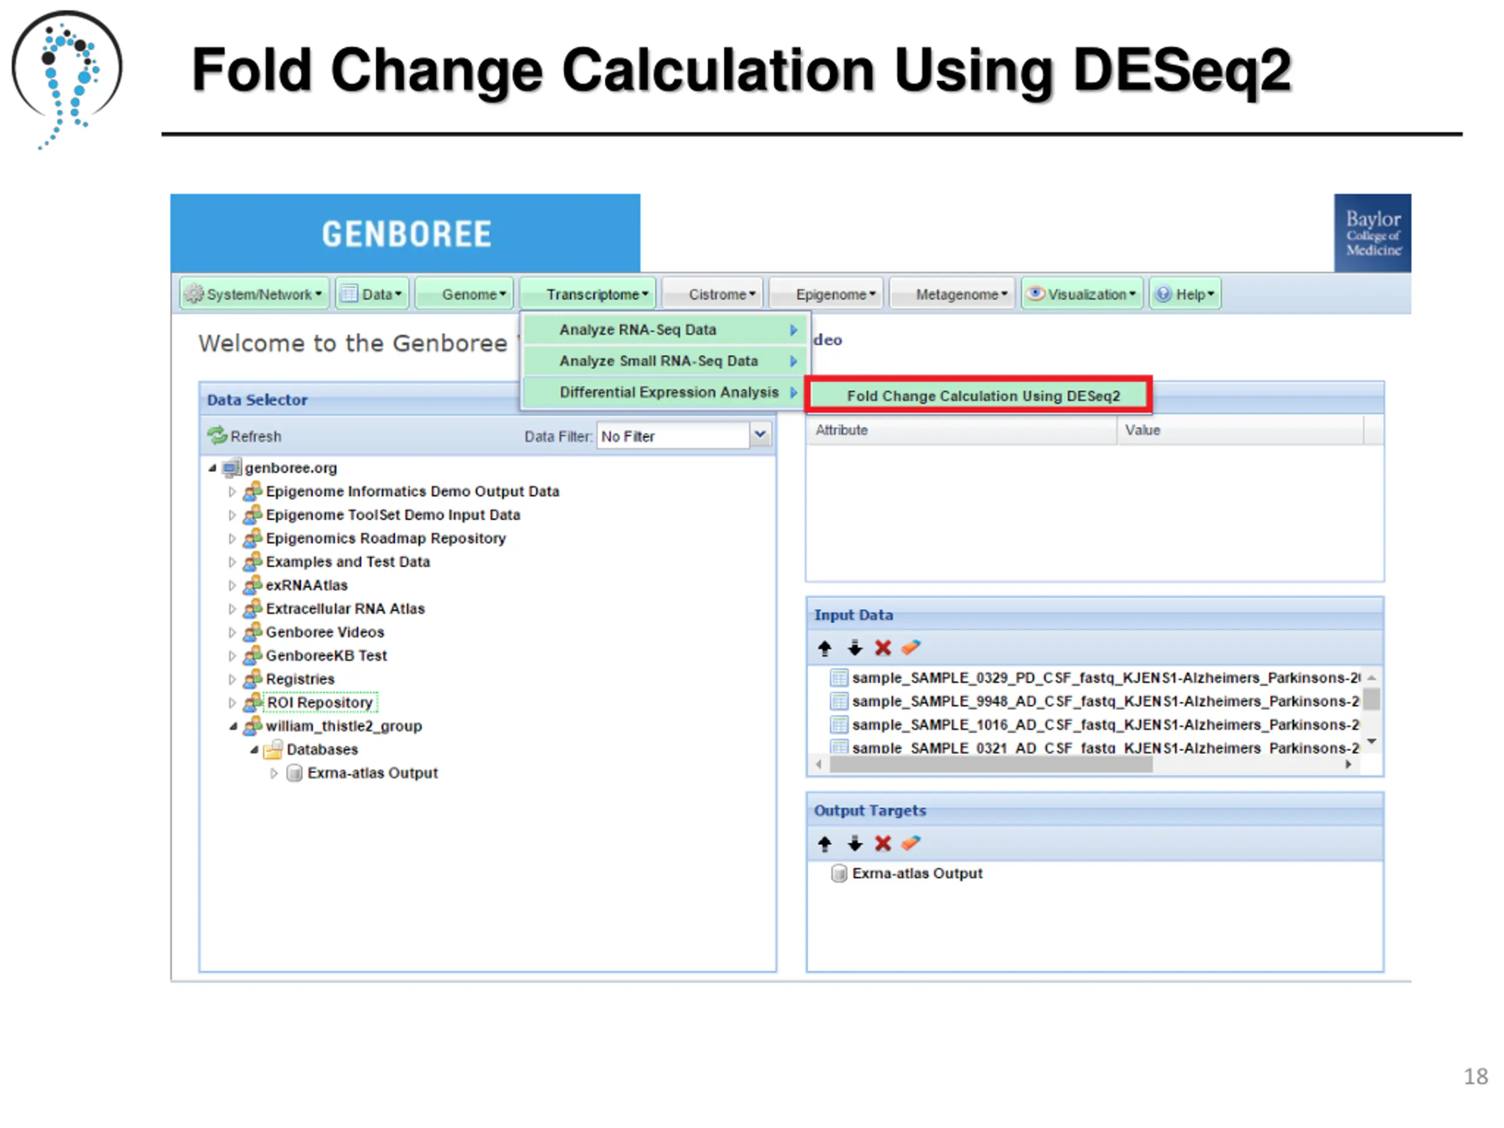Click the Epigenome Informatics Demo group icon
The height and width of the screenshot is (1128, 1504).
point(253,491)
